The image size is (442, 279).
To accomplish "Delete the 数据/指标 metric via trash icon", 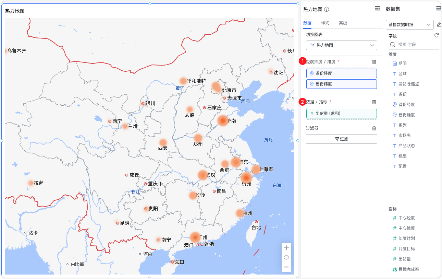I will click(x=374, y=102).
